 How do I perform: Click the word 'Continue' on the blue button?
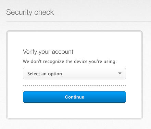(x=74, y=97)
